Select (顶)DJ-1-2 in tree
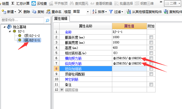The width and height of the screenshot is (182, 109). click(32, 36)
